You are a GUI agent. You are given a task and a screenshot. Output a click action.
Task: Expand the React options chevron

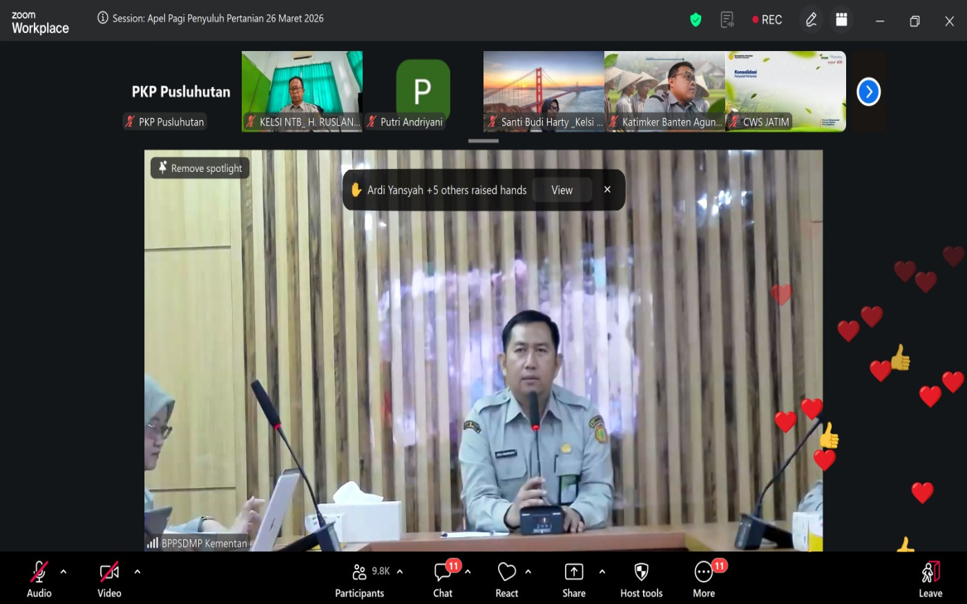(528, 572)
